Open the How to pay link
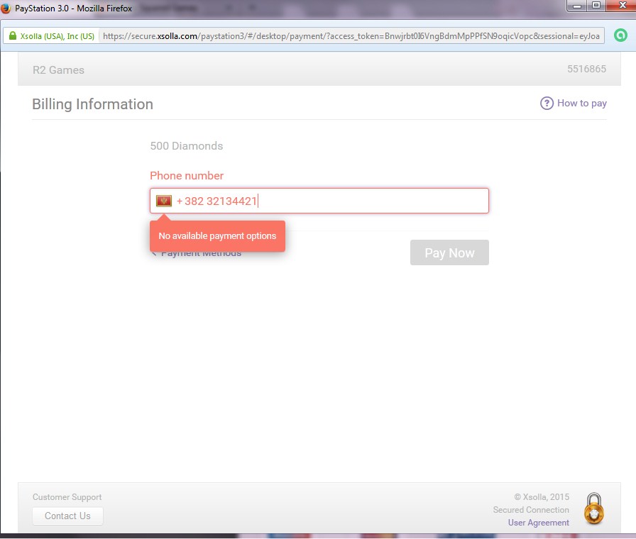 click(581, 104)
